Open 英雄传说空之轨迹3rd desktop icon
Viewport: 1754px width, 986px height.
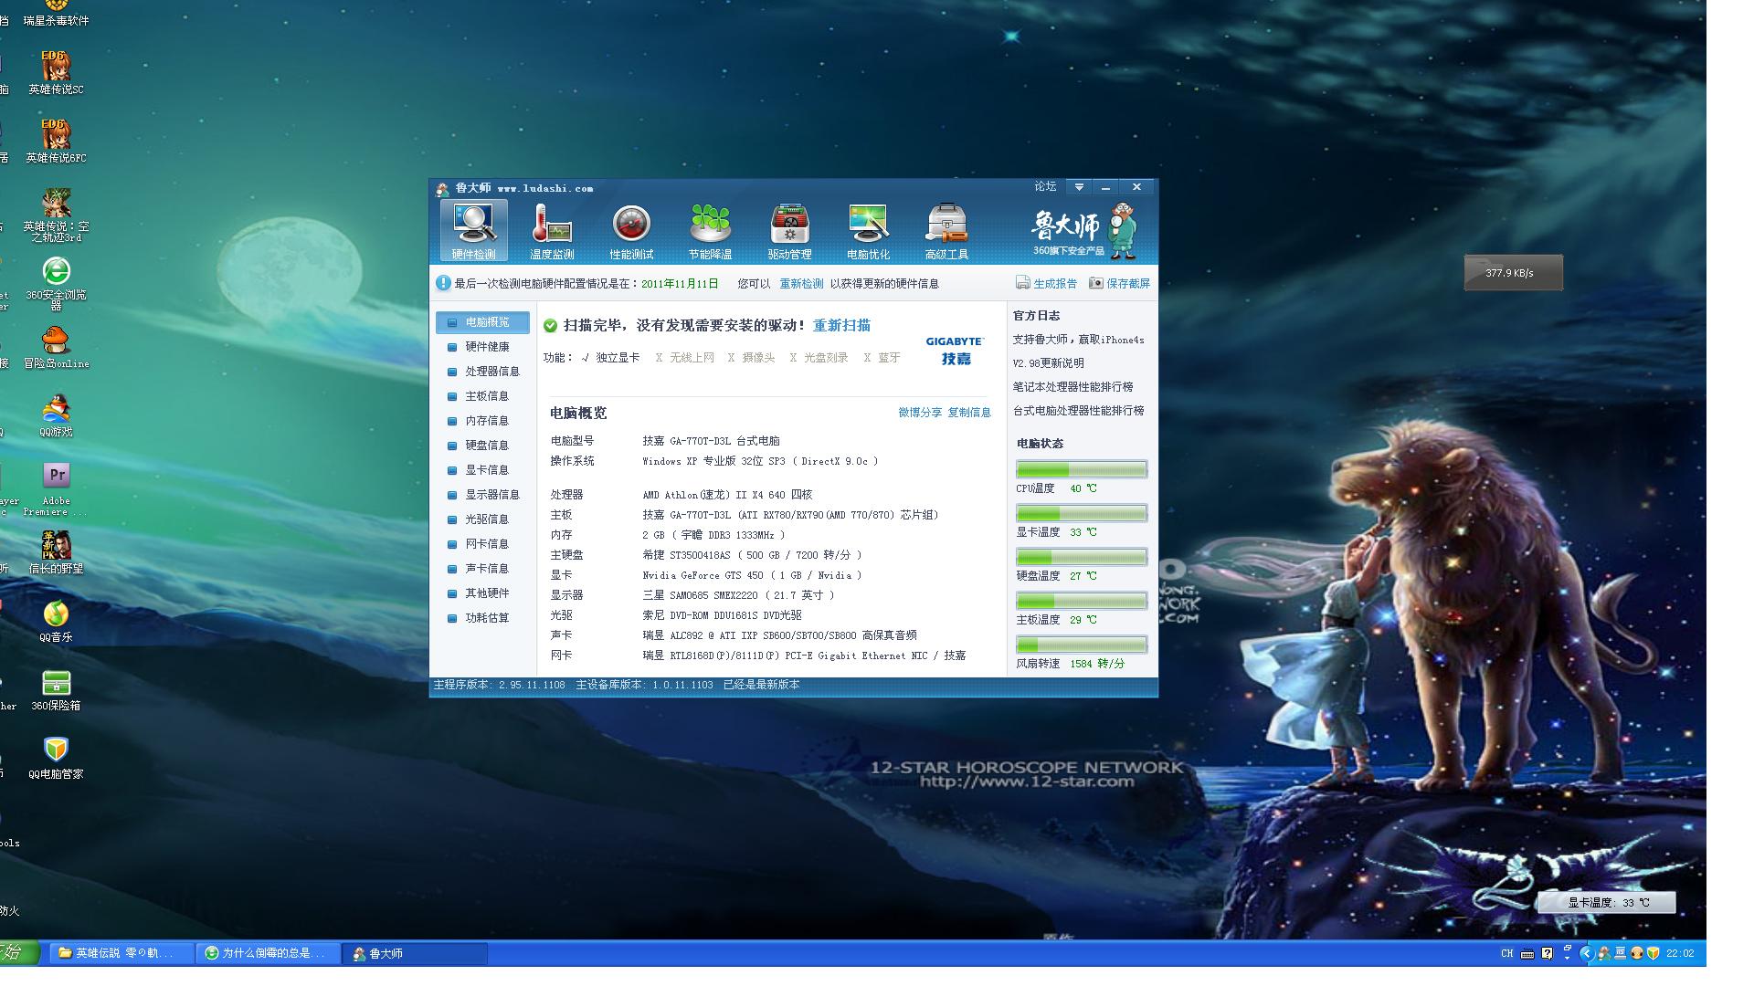(56, 215)
